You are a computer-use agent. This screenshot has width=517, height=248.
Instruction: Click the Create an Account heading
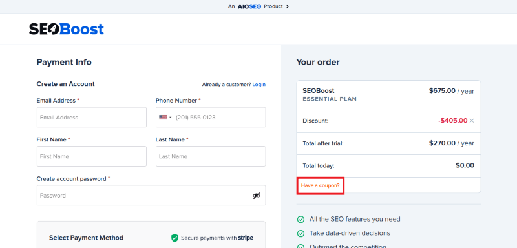66,84
